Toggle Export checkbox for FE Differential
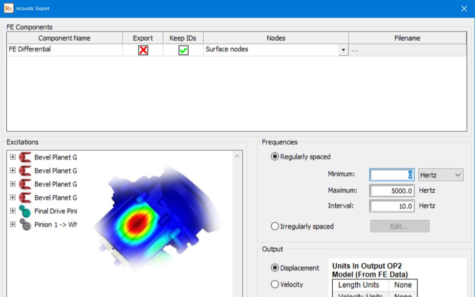Viewport: 475px width, 297px height. pos(143,50)
